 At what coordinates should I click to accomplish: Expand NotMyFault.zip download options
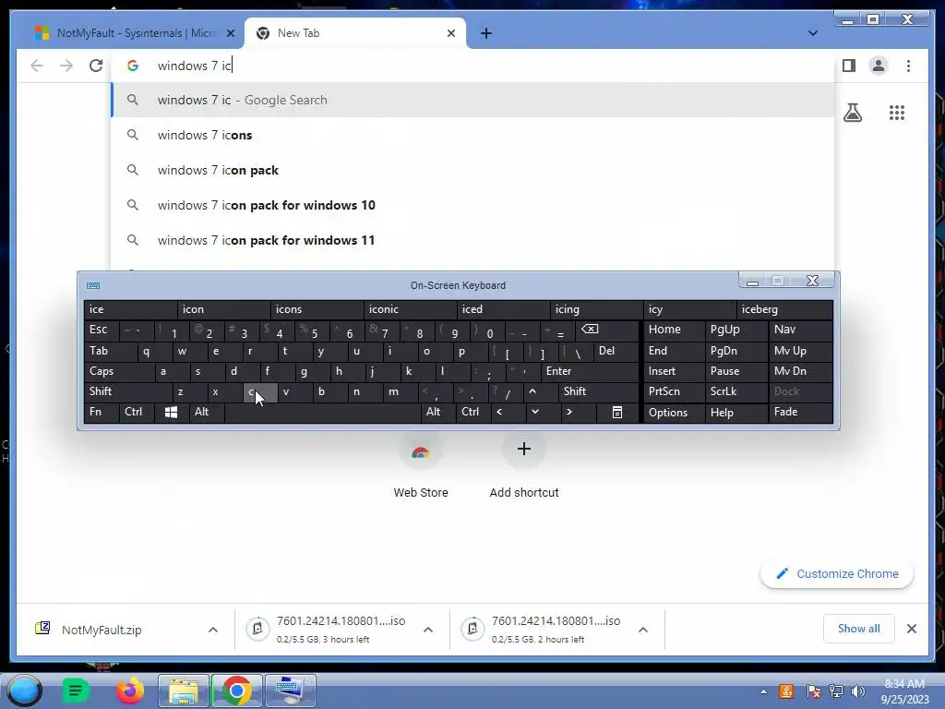click(x=213, y=630)
